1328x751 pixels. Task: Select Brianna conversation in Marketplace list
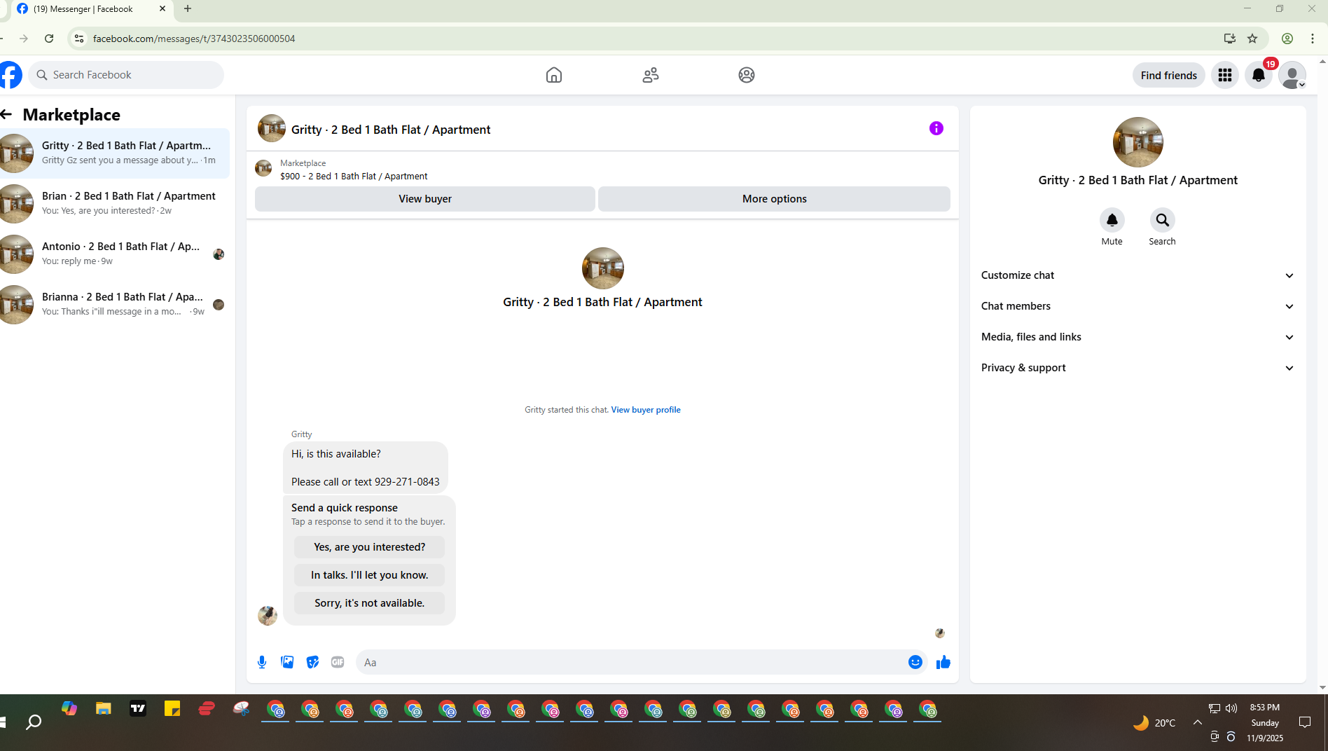click(x=115, y=304)
